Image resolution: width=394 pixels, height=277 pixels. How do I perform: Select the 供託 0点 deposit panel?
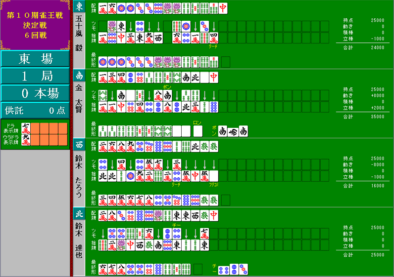(35, 110)
